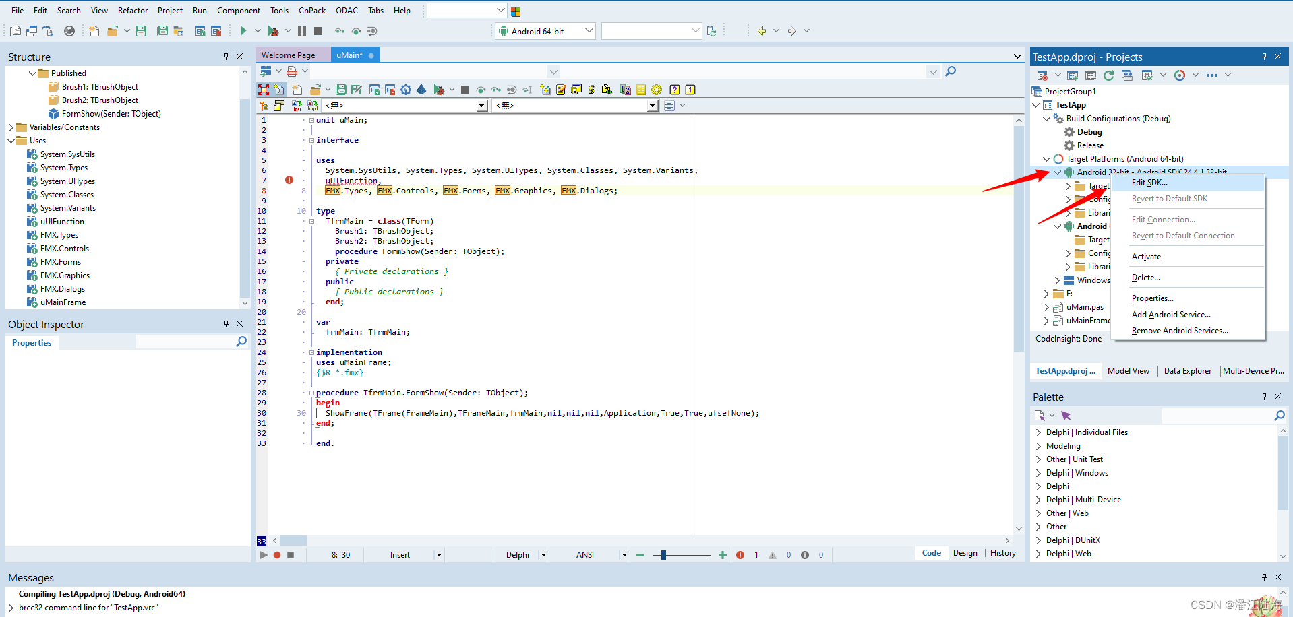Click the editor search magnifier icon
Screen dimensions: 1293x617
point(951,71)
